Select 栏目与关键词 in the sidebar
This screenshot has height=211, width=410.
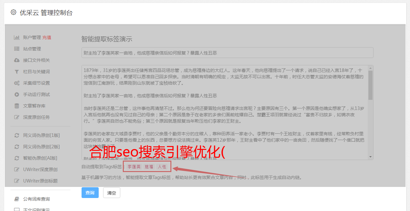tap(36, 72)
